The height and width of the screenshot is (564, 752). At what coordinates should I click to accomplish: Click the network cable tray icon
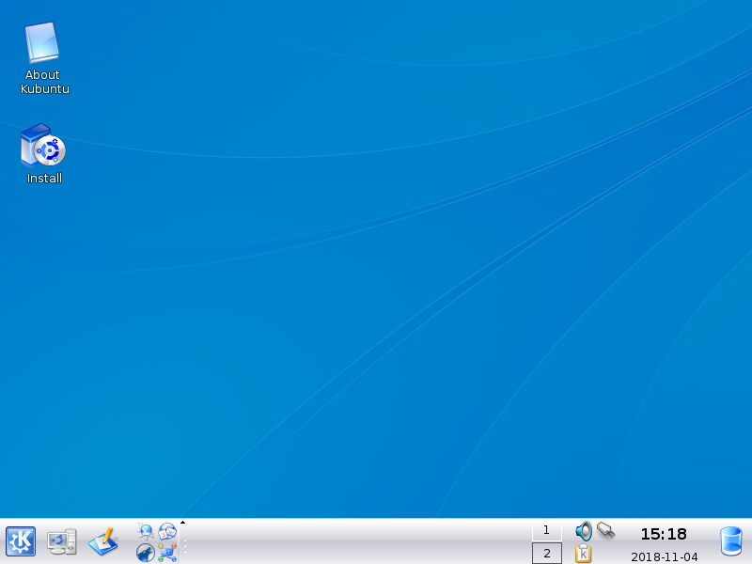tap(605, 531)
